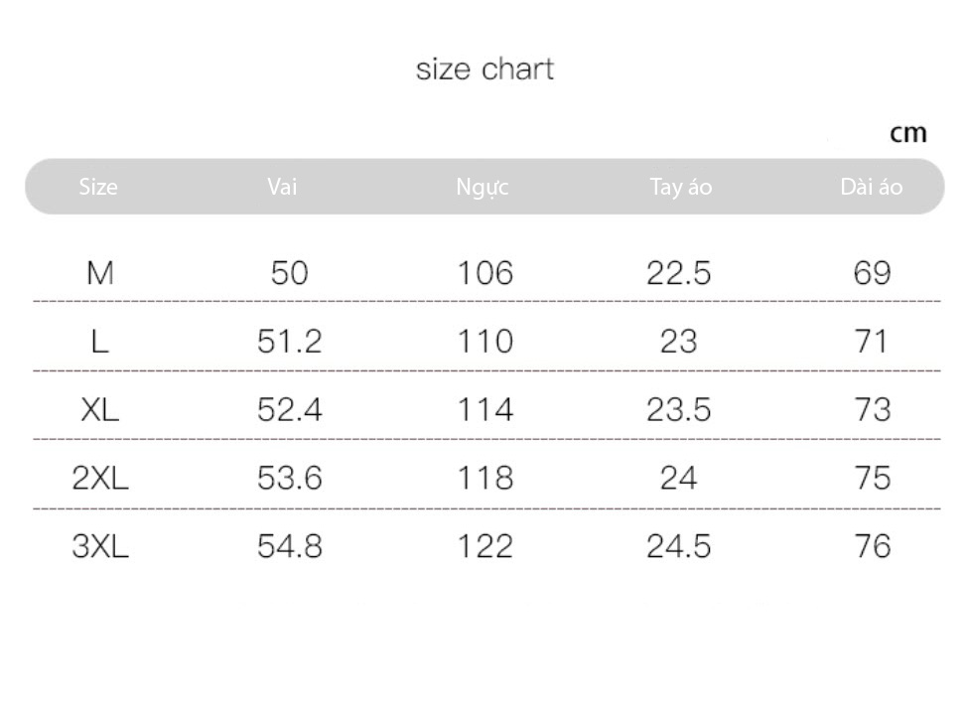Click the Dài áo column header

coord(871,186)
